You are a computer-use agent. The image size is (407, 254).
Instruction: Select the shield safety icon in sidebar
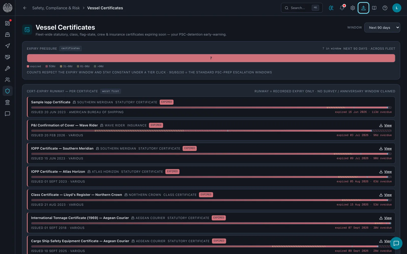pos(7,91)
